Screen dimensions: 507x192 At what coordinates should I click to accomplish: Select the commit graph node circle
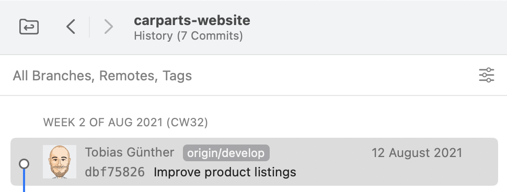point(24,164)
